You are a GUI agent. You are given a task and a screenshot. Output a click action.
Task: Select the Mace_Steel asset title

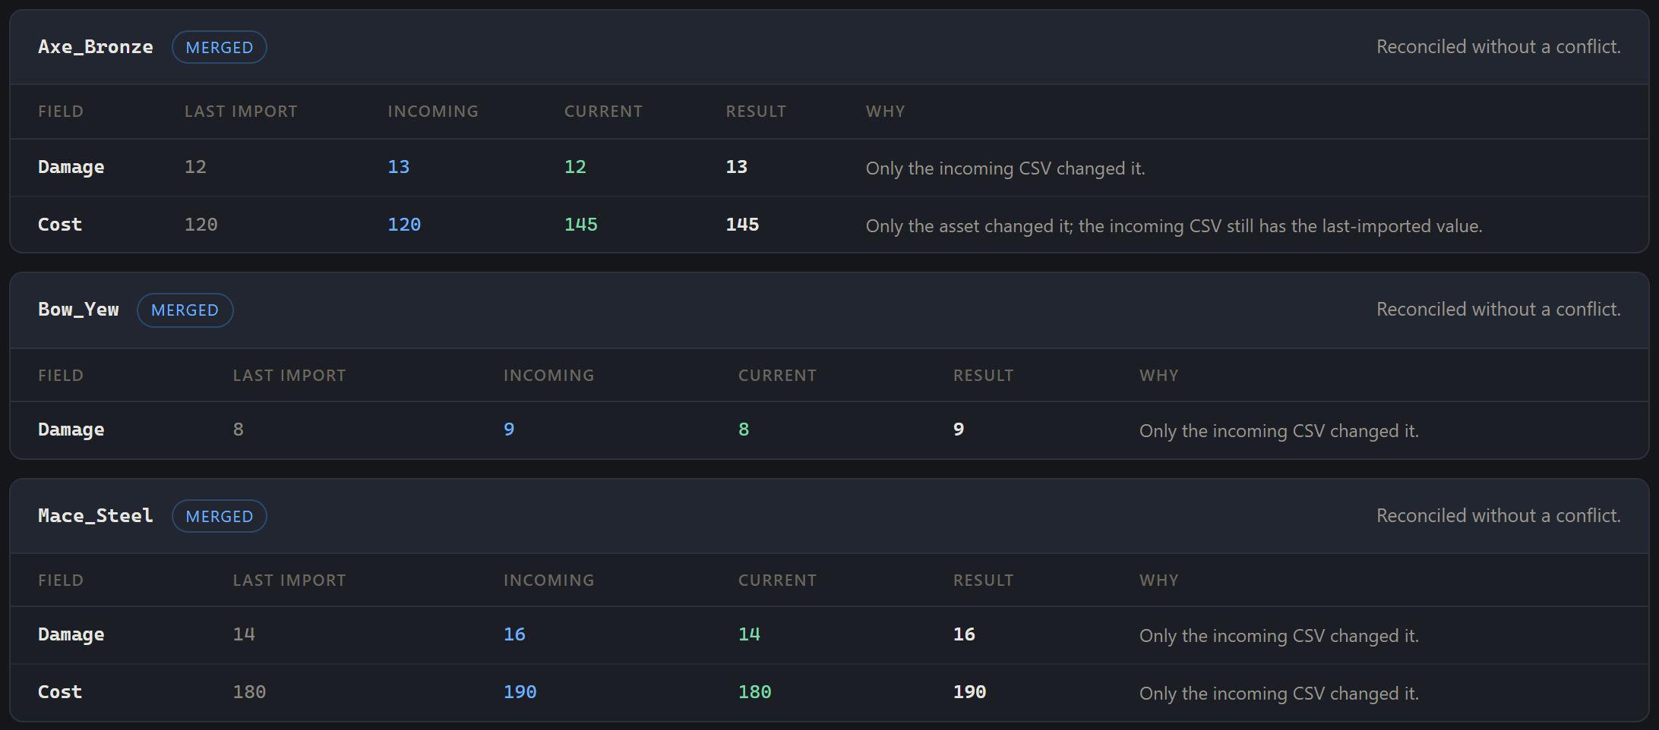click(x=96, y=516)
